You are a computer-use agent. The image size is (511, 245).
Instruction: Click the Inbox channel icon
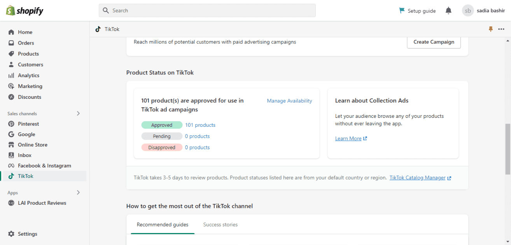point(11,155)
